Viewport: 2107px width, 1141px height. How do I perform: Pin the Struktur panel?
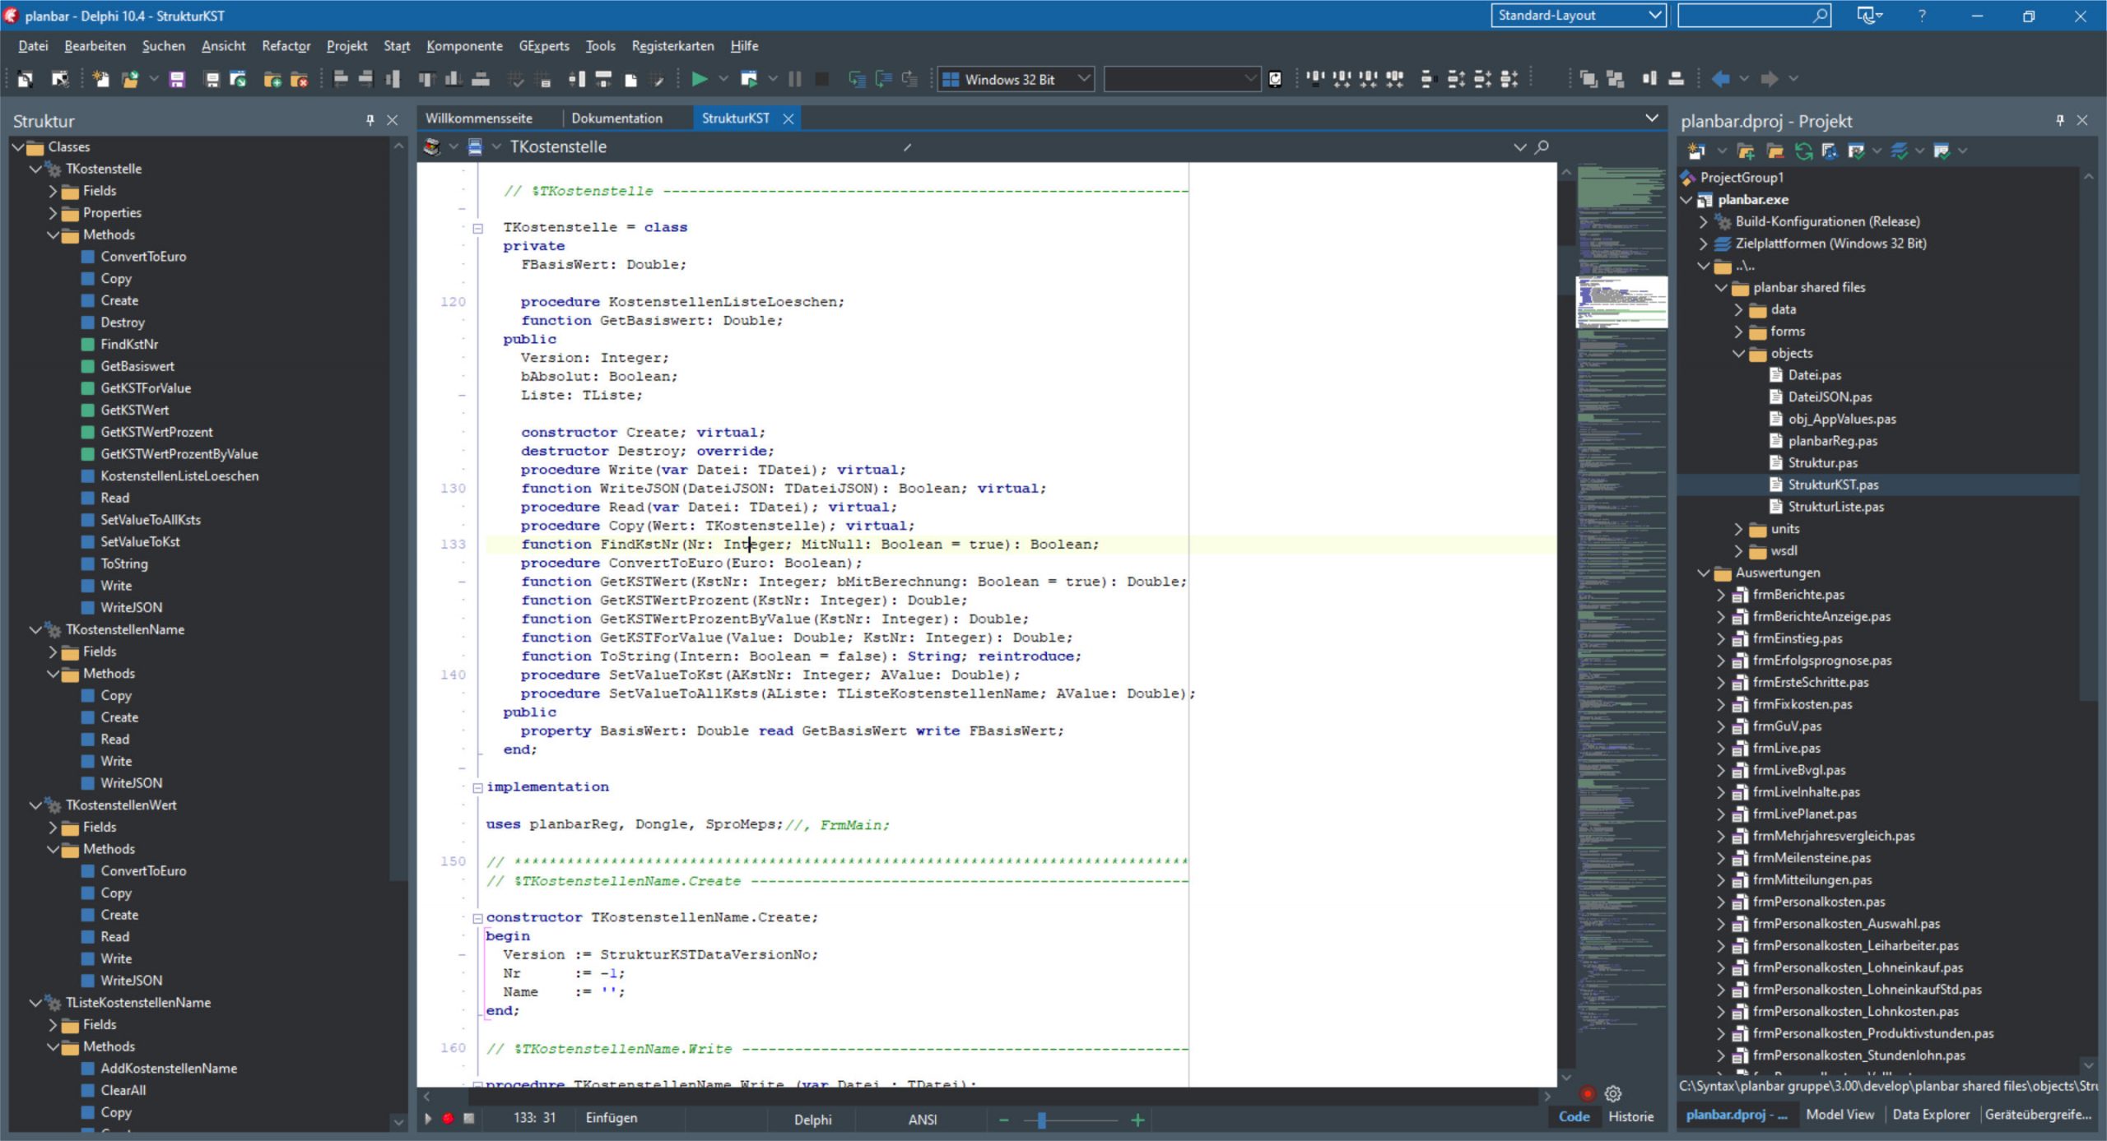(370, 120)
